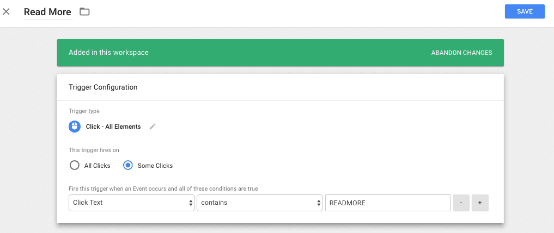Viewport: 554px width, 233px height.
Task: Click the Trigger type label
Action: [84, 111]
